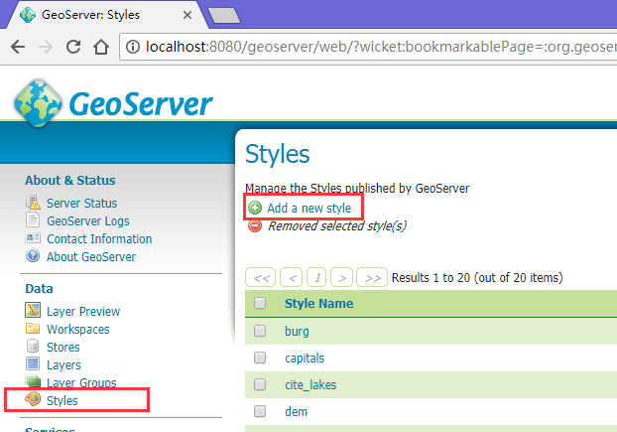Open a new browser tab

[x=224, y=15]
